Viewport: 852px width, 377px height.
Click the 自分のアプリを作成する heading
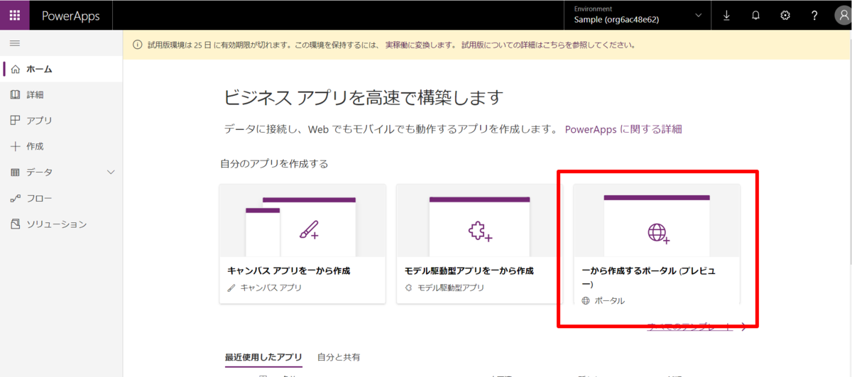click(274, 164)
